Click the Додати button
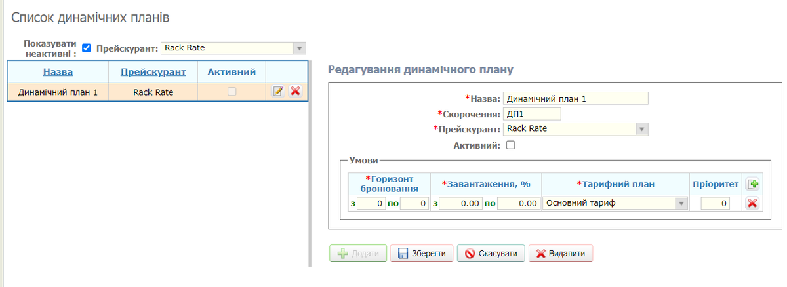 pyautogui.click(x=357, y=254)
